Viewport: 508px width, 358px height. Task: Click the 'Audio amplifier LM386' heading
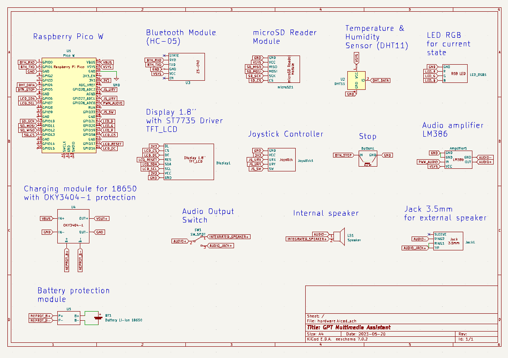click(x=452, y=129)
